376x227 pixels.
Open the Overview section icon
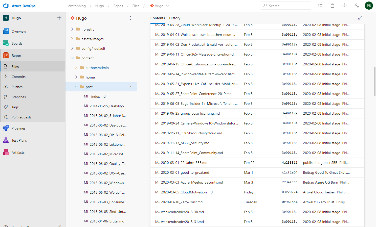coord(6,31)
